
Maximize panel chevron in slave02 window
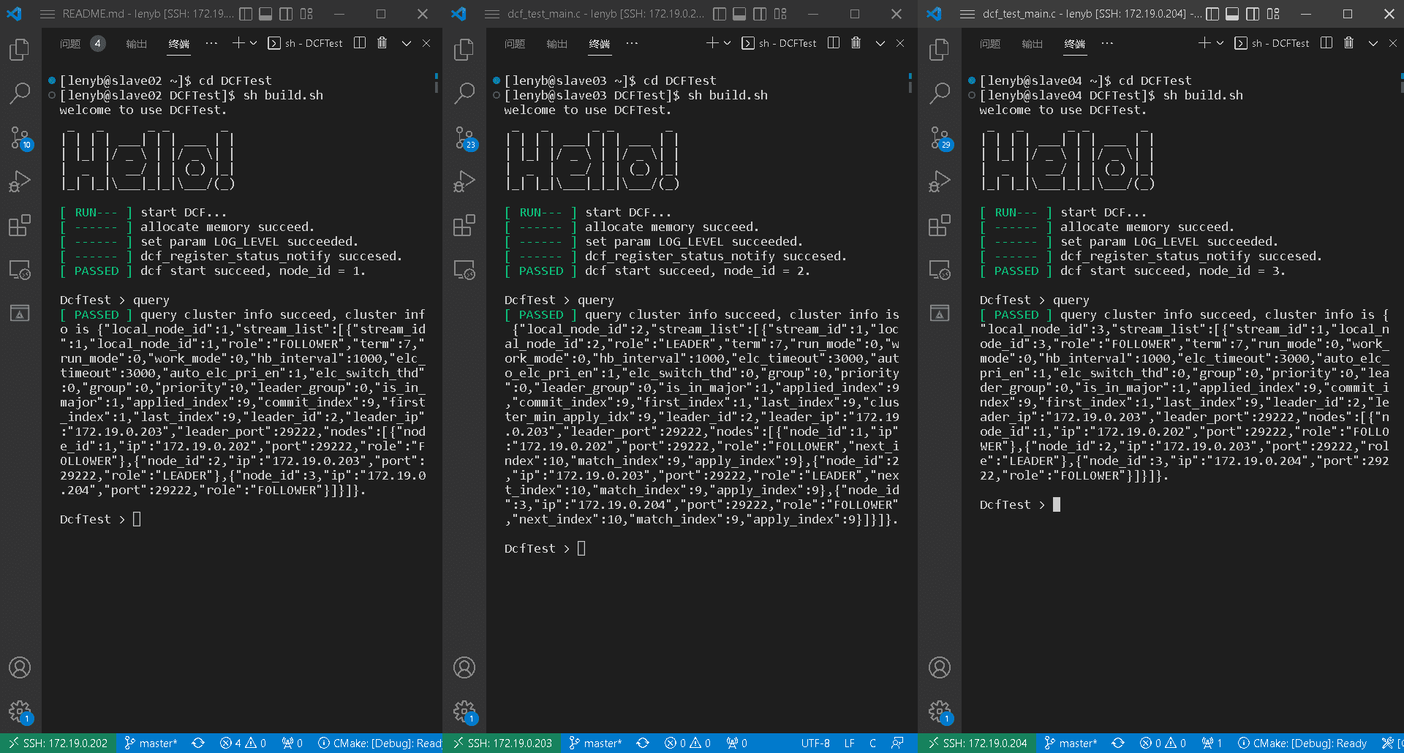pos(407,43)
